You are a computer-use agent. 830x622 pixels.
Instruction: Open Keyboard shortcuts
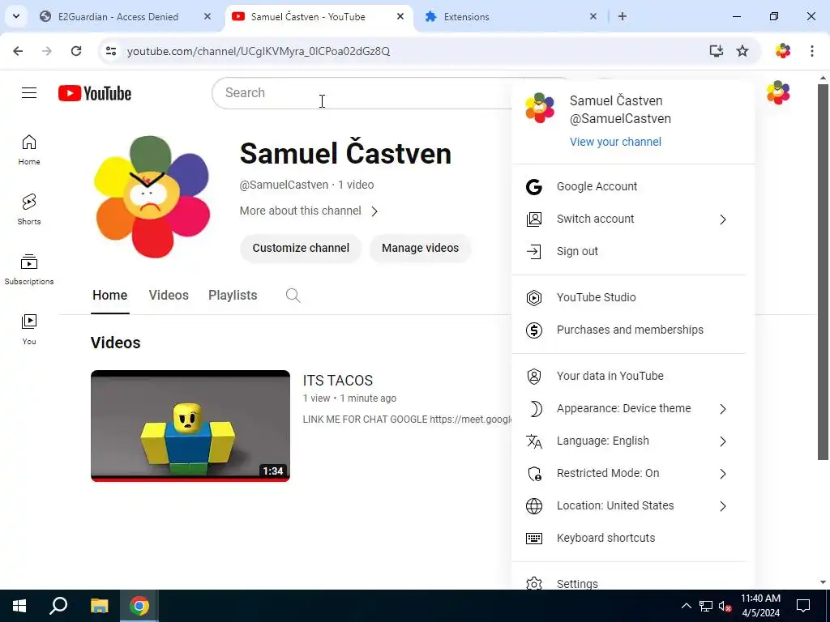coord(628,538)
